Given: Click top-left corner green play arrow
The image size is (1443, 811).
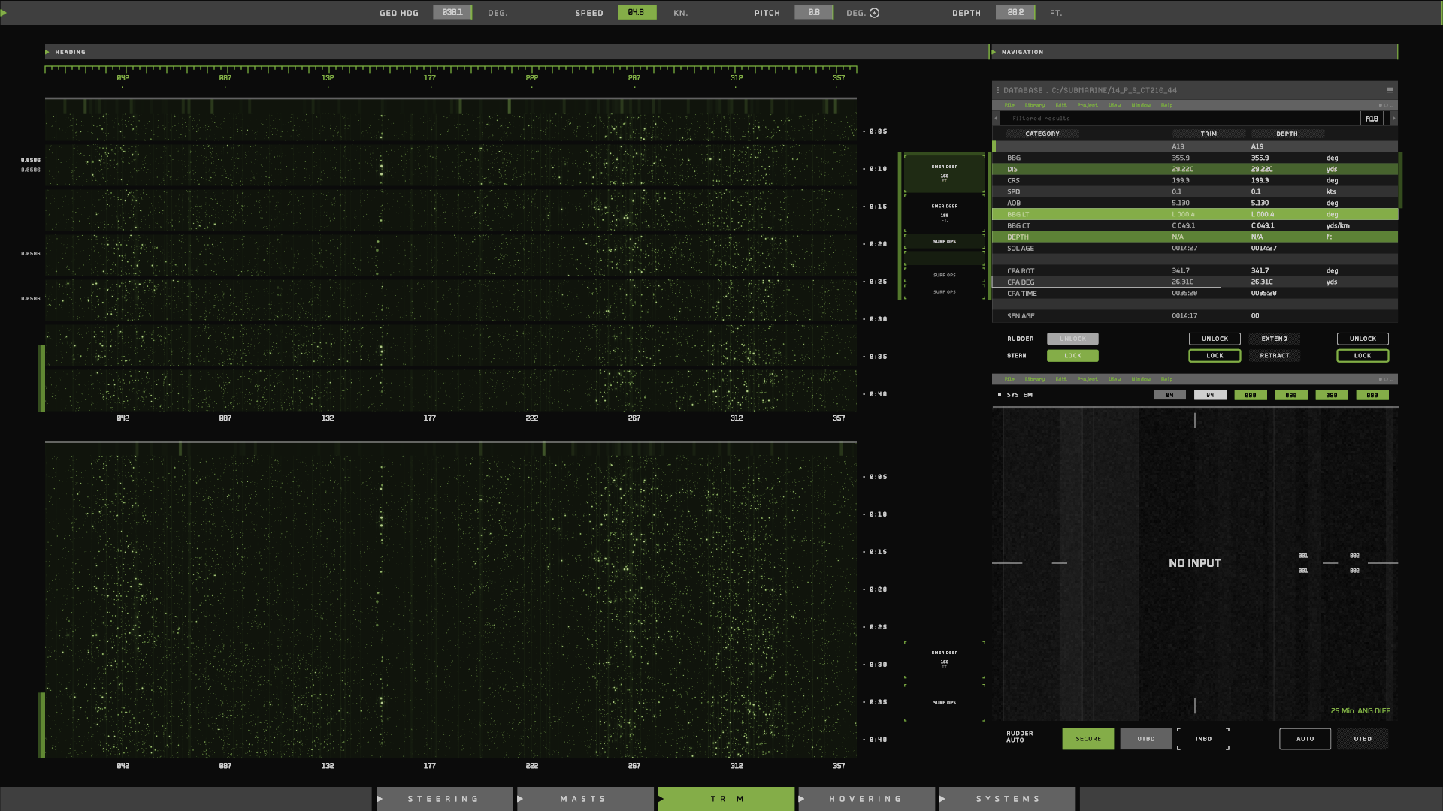Looking at the screenshot, I should pos(4,12).
